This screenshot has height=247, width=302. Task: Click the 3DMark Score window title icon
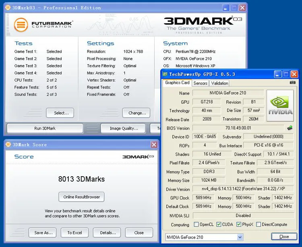tap(8, 144)
